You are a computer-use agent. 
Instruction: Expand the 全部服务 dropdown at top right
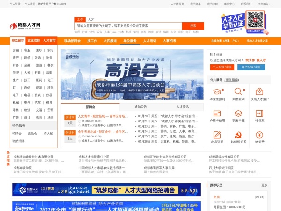pyautogui.click(x=264, y=4)
